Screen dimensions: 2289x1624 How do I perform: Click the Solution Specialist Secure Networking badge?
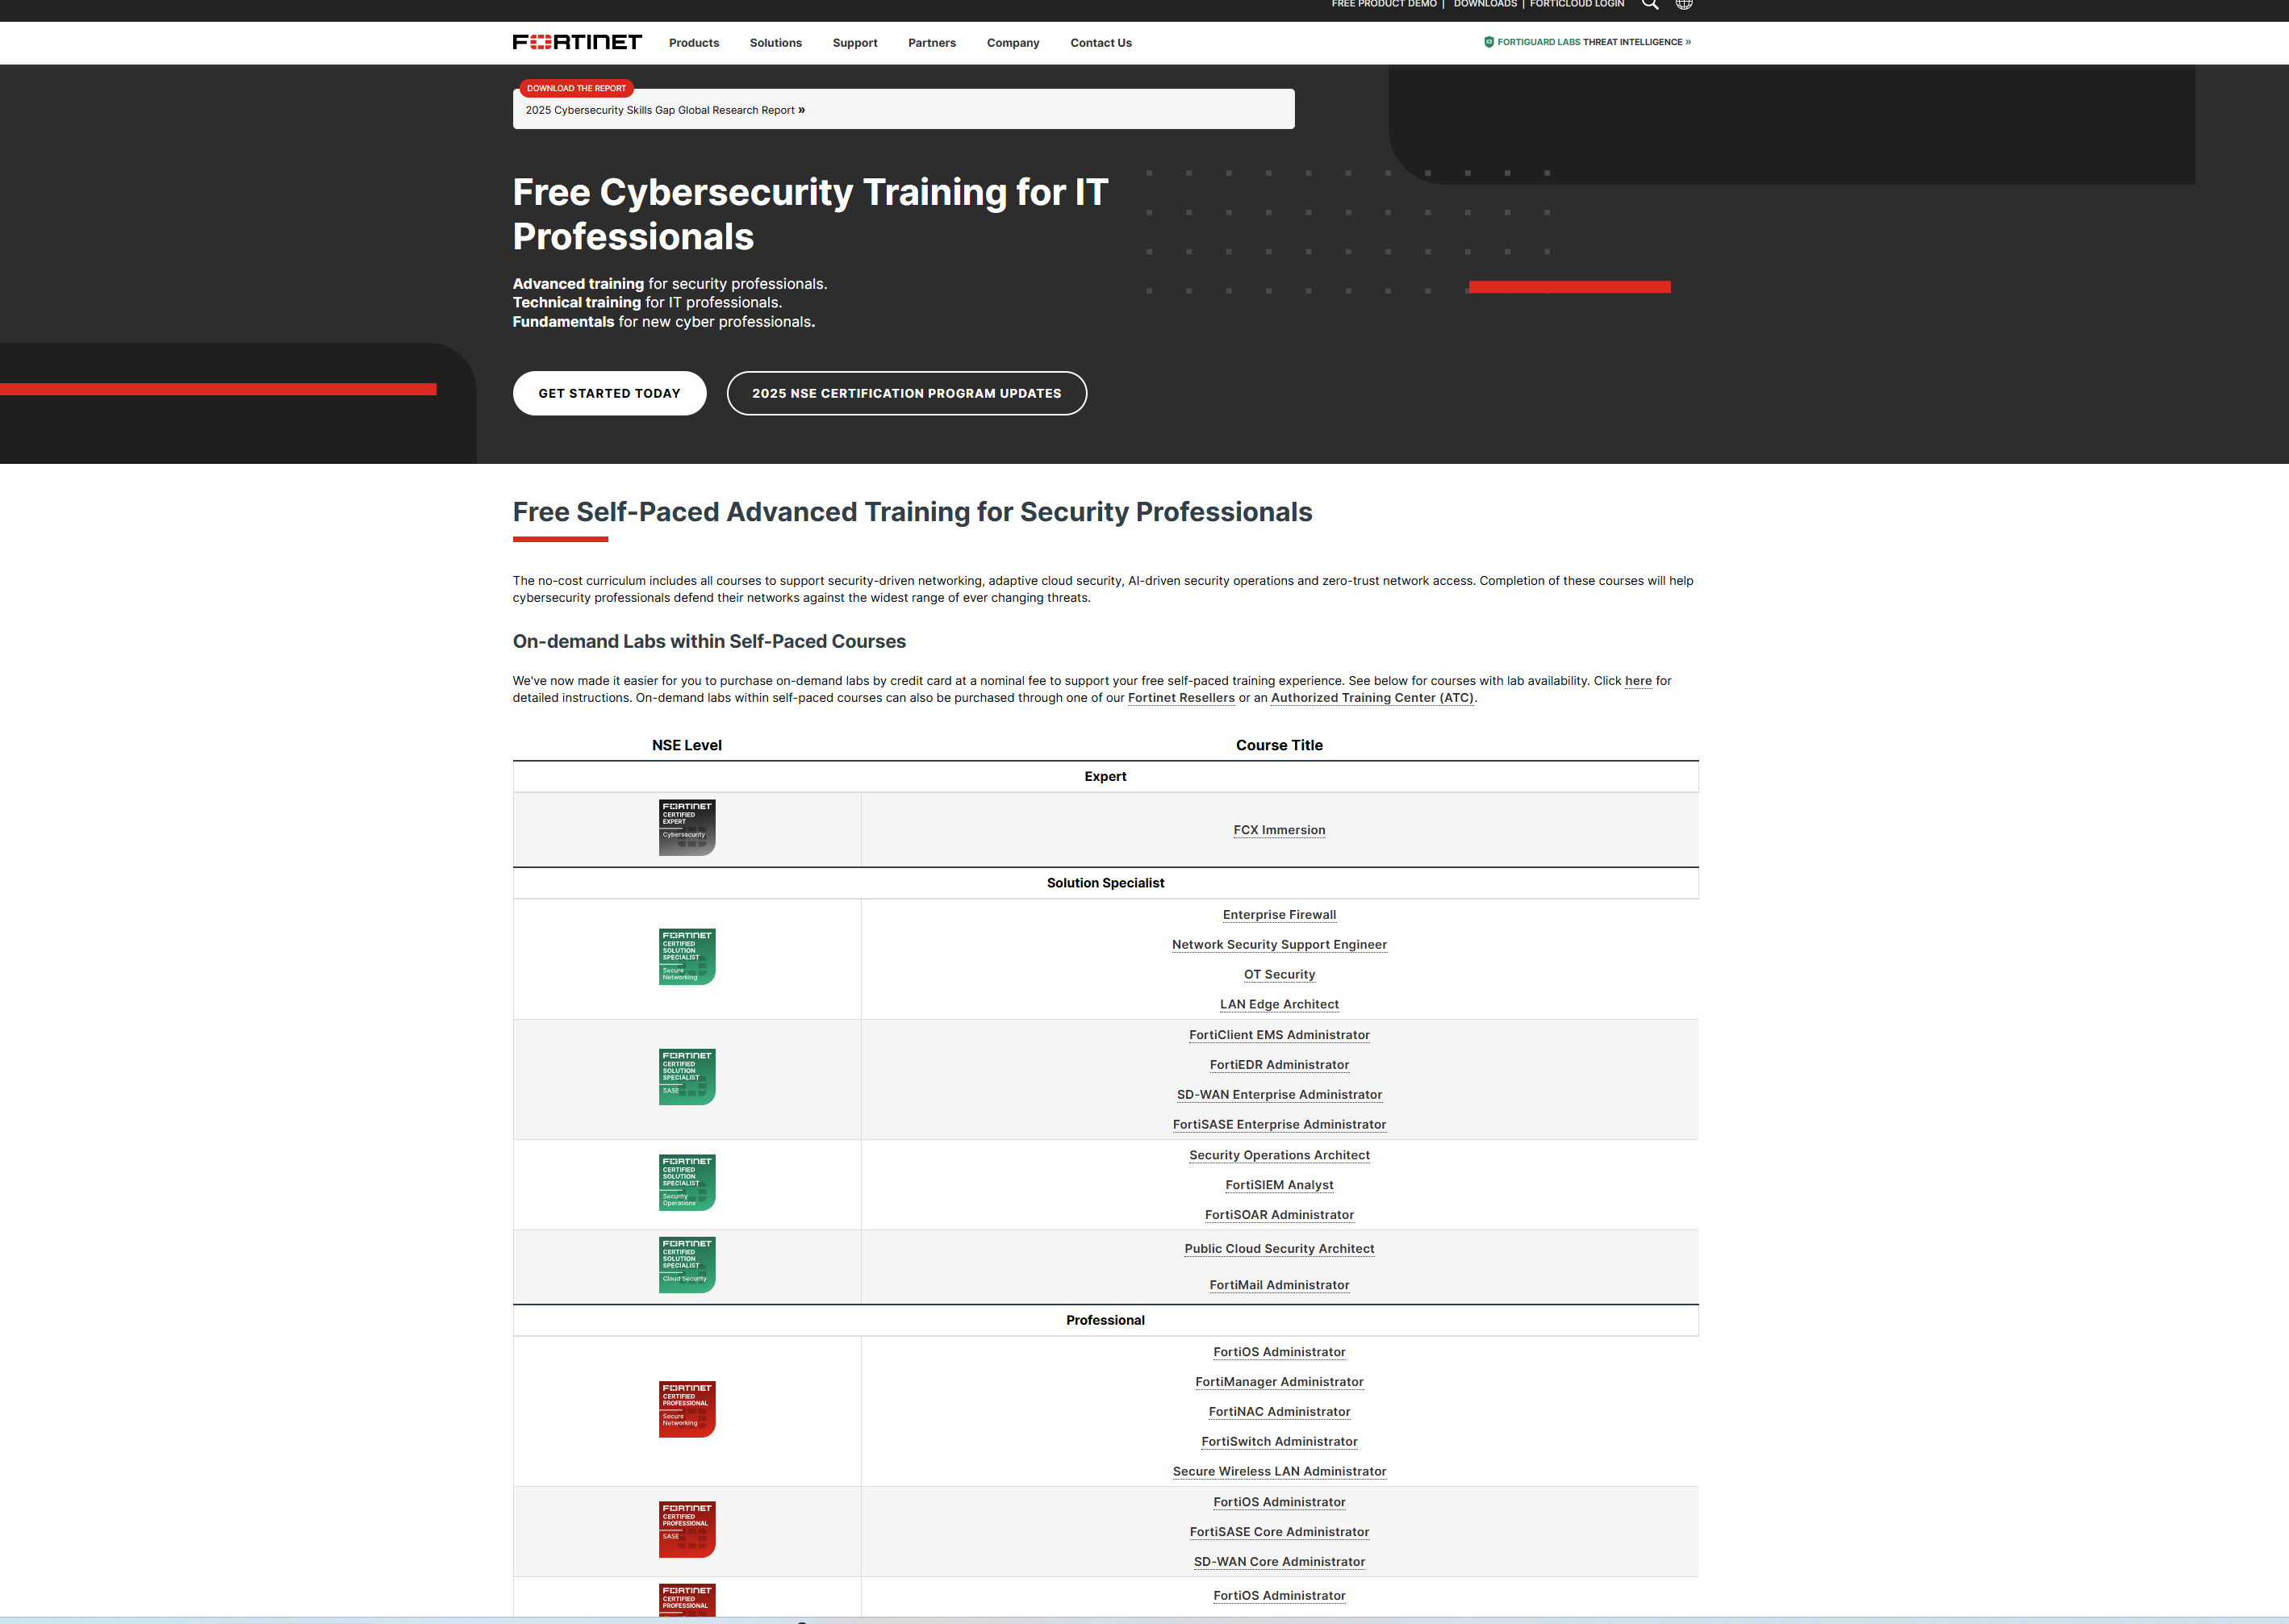[687, 957]
